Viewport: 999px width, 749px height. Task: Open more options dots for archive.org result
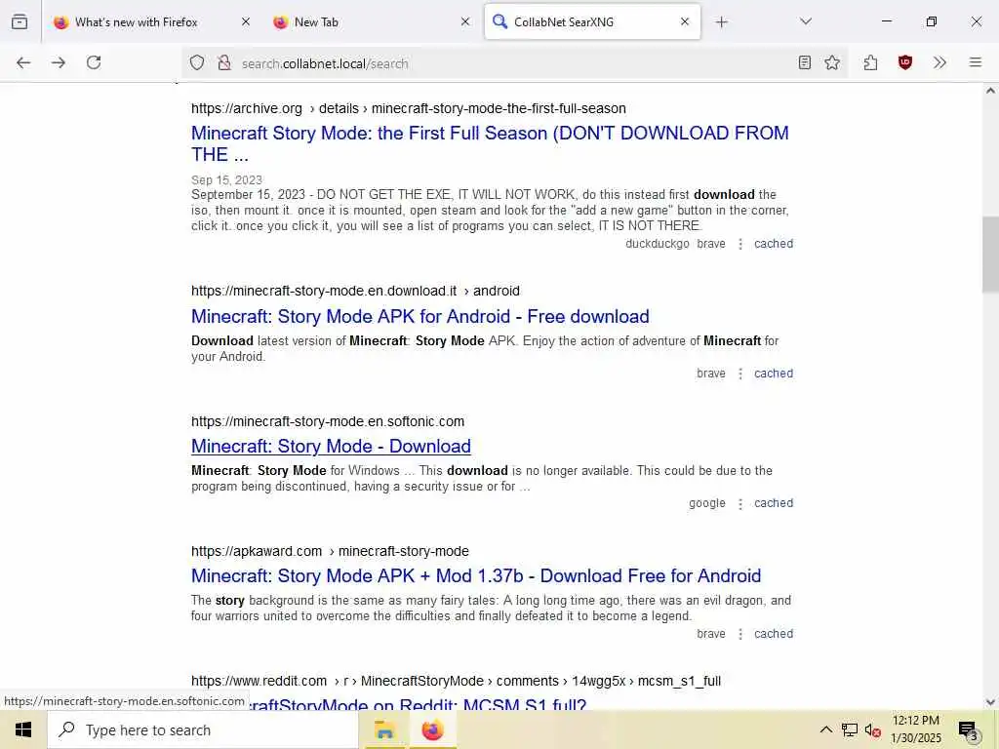pyautogui.click(x=740, y=244)
